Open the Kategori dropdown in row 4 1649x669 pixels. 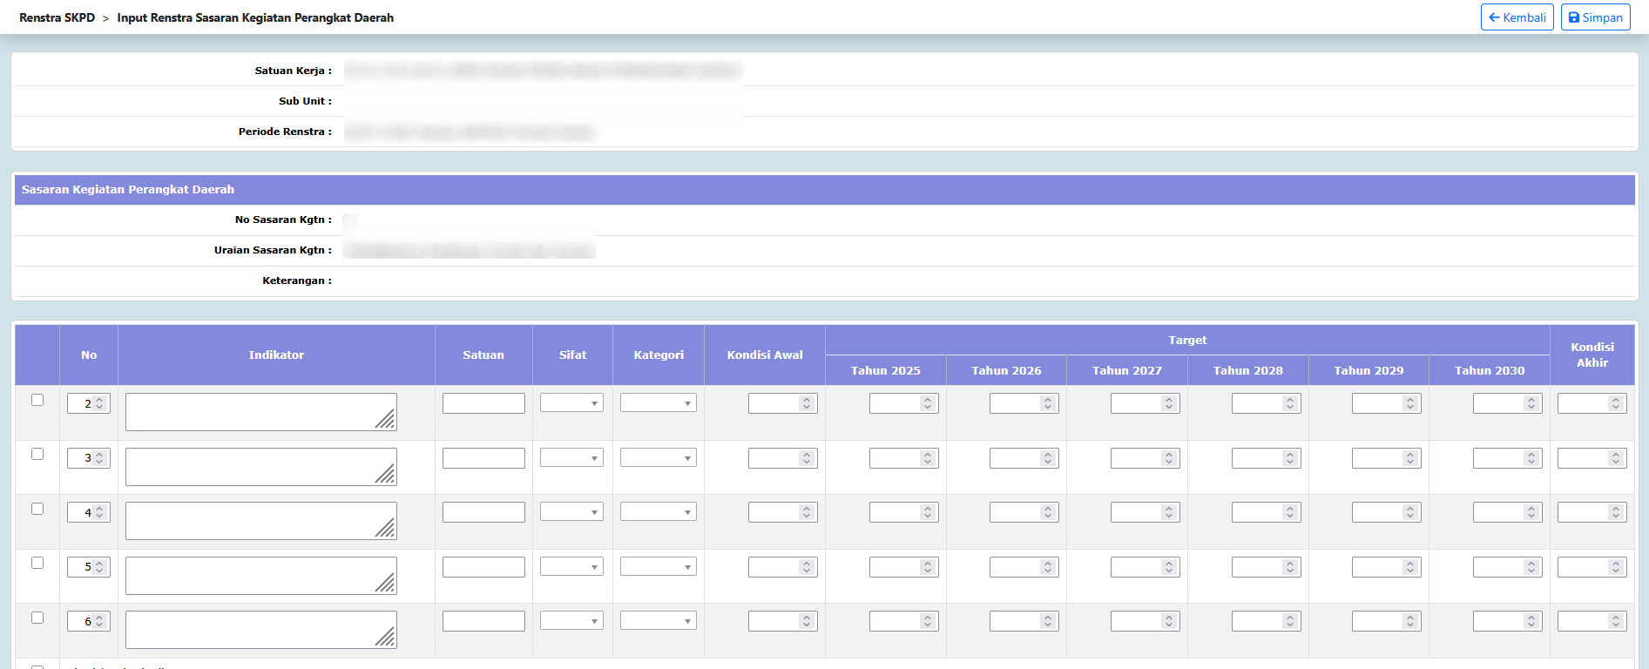[x=658, y=512]
